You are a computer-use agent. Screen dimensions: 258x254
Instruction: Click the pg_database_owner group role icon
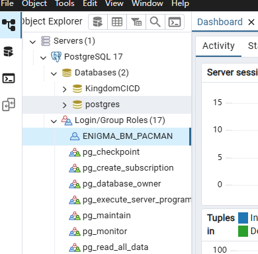[75, 184]
